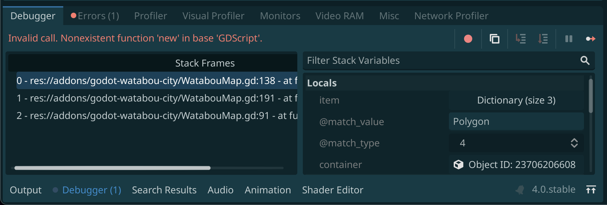Screen dimensions: 607x205
Task: Click the Step Into debugger icon
Action: coord(520,39)
